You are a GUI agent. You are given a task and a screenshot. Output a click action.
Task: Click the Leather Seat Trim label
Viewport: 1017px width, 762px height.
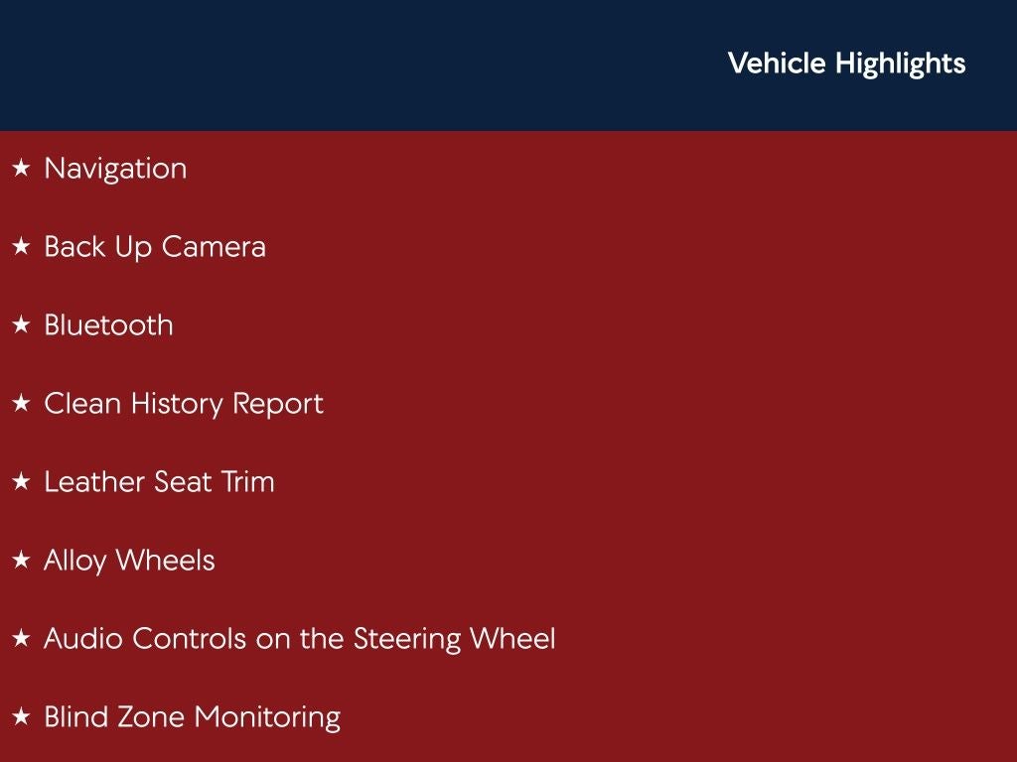(159, 482)
